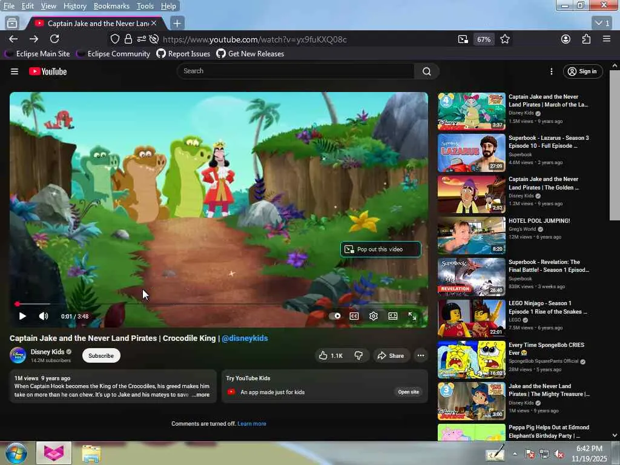Like the video with thumbs up
Image resolution: width=620 pixels, height=465 pixels.
[x=331, y=355]
